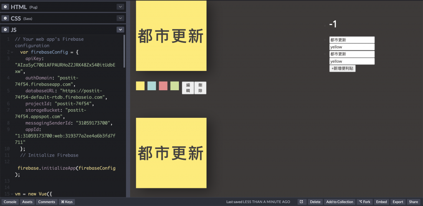Fork this pen
This screenshot has width=423, height=206.
[x=364, y=202]
